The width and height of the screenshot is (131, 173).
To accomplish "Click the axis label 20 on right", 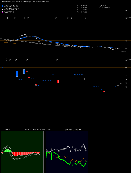I will 125,79.
